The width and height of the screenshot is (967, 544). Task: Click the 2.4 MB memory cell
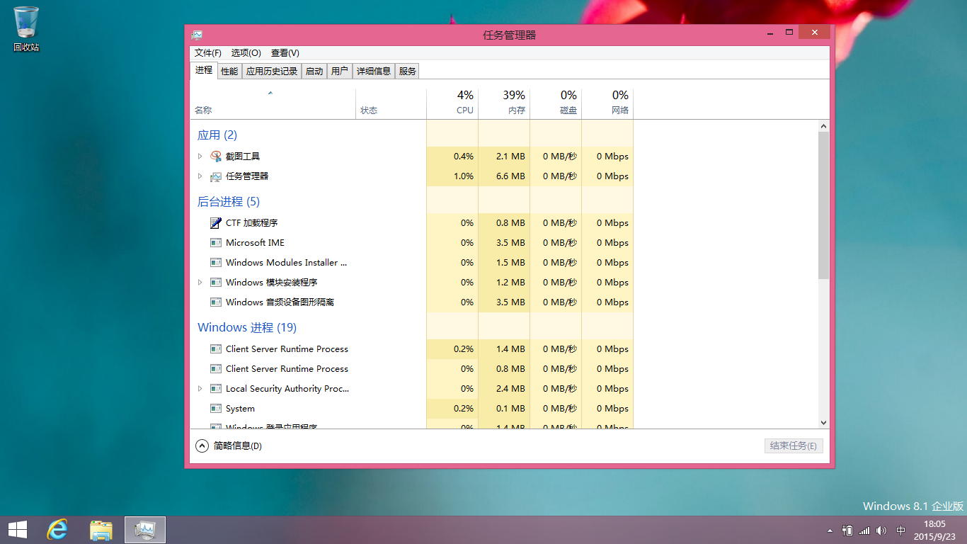[x=504, y=389]
